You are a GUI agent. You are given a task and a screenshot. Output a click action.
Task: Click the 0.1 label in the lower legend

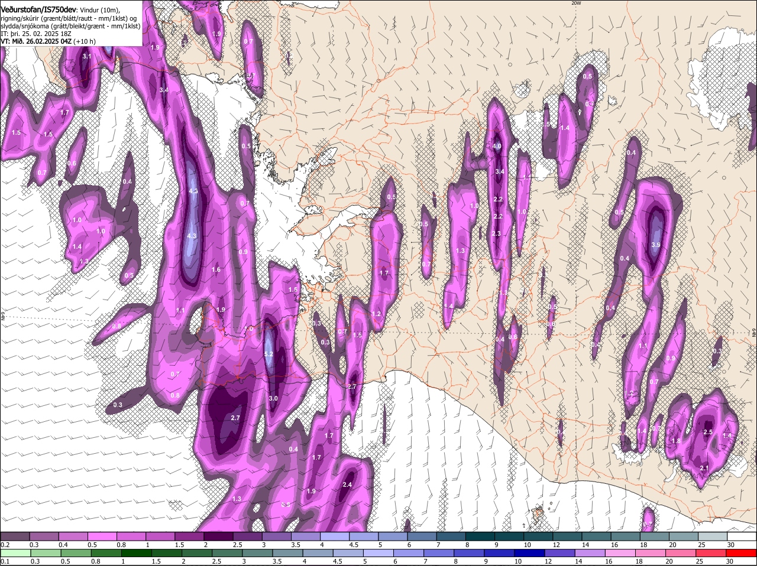coord(5,561)
